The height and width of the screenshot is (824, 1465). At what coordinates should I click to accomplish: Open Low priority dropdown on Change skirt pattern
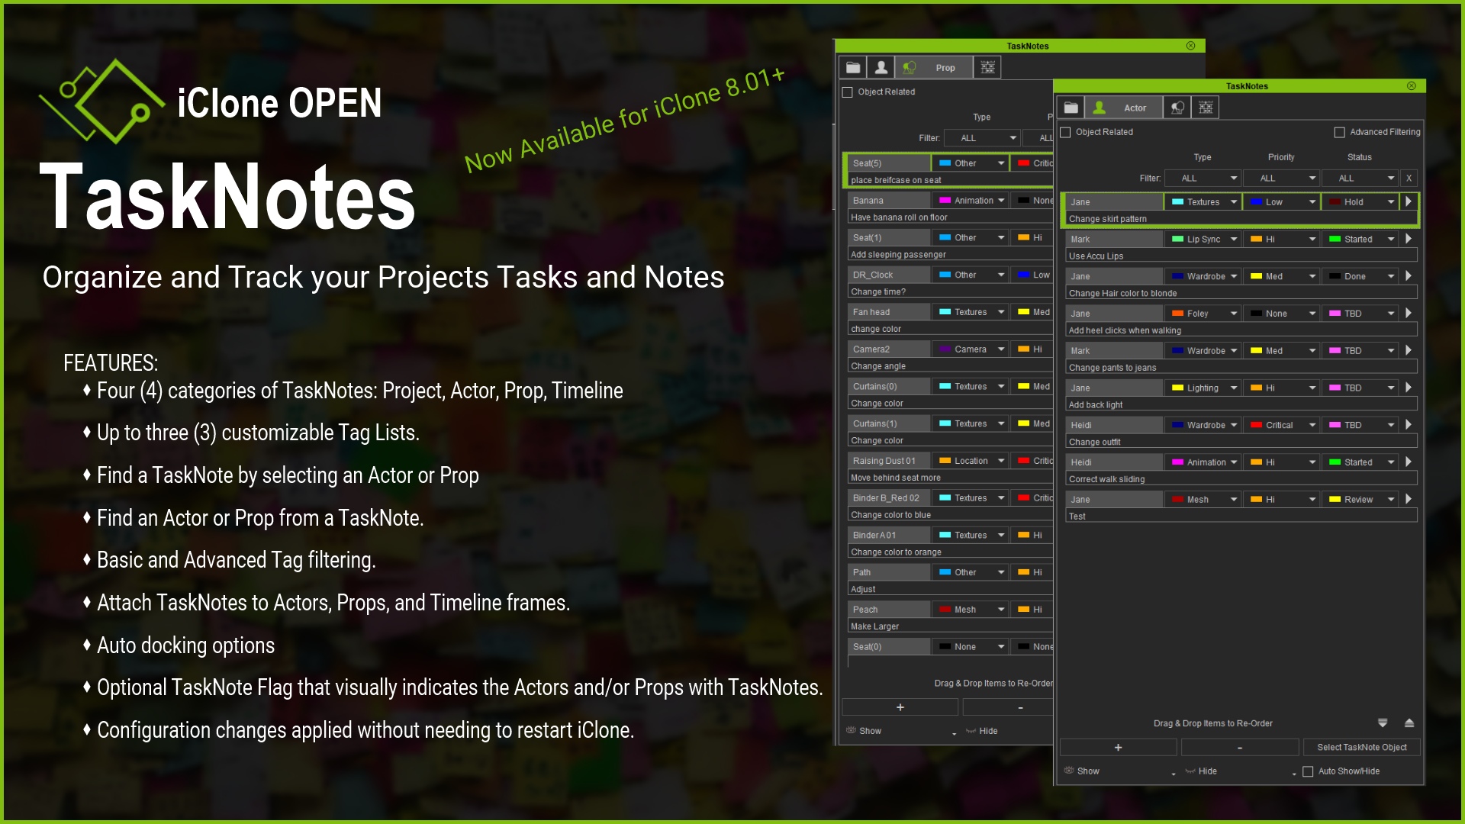1281,201
